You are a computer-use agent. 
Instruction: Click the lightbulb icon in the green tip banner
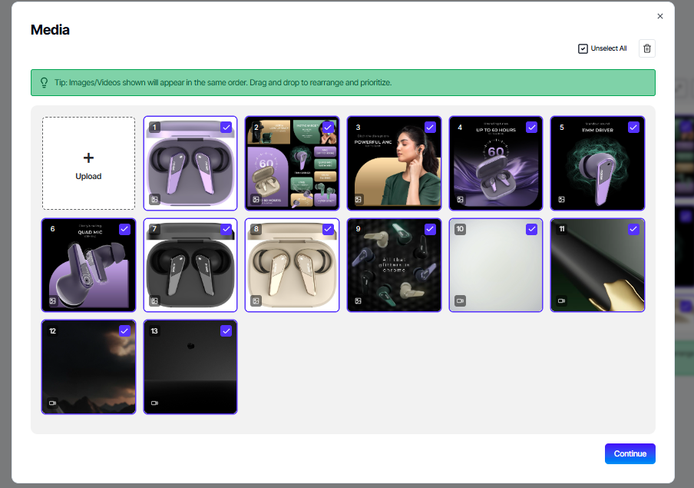click(44, 82)
